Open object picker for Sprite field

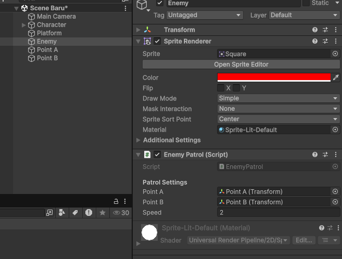(335, 54)
